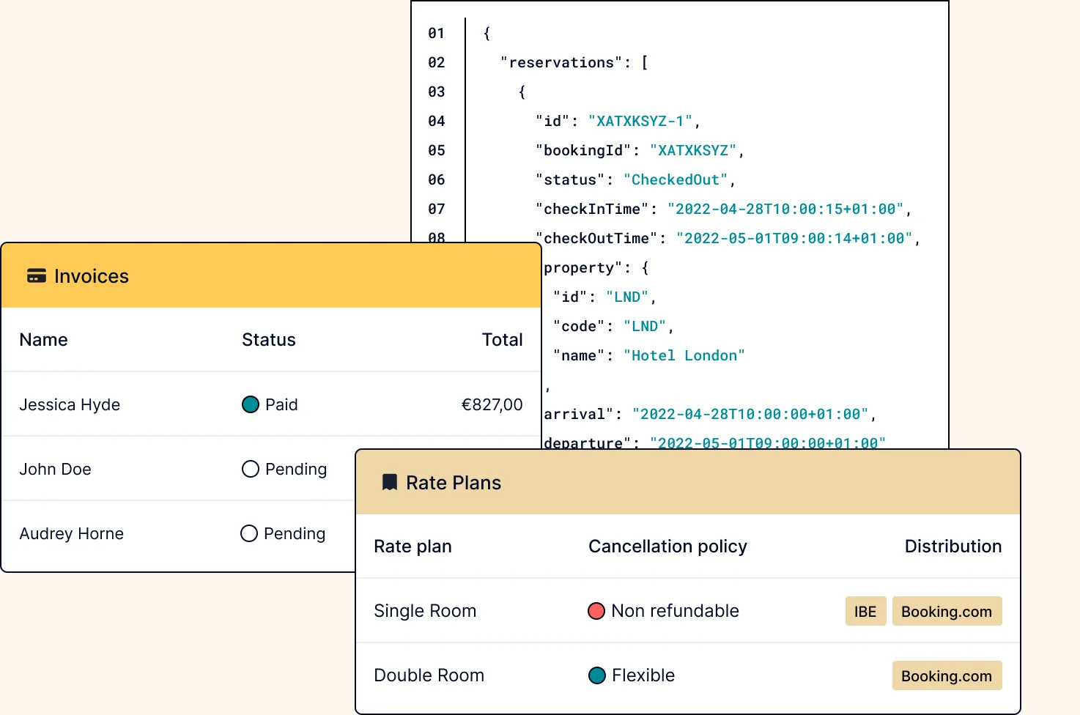Click the arrival timestamp value
Screen dimensions: 1080x715
point(750,414)
